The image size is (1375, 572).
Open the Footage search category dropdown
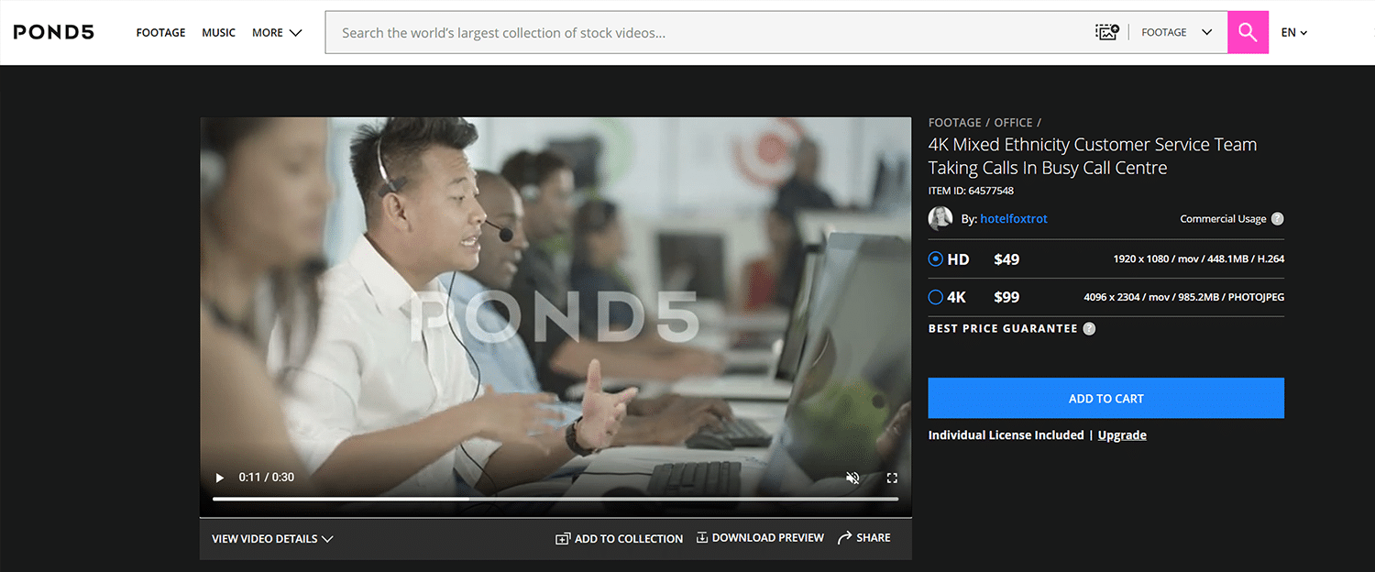[1177, 33]
